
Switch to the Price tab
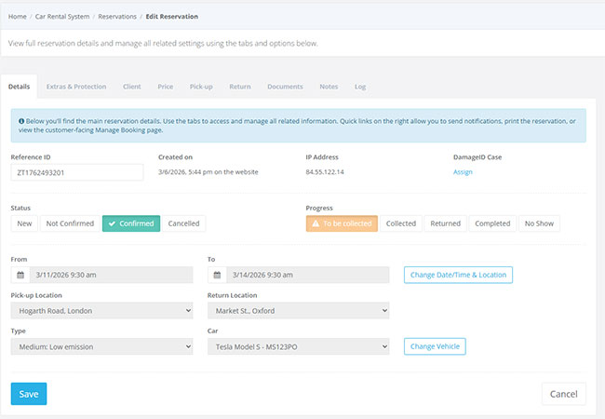(x=165, y=87)
